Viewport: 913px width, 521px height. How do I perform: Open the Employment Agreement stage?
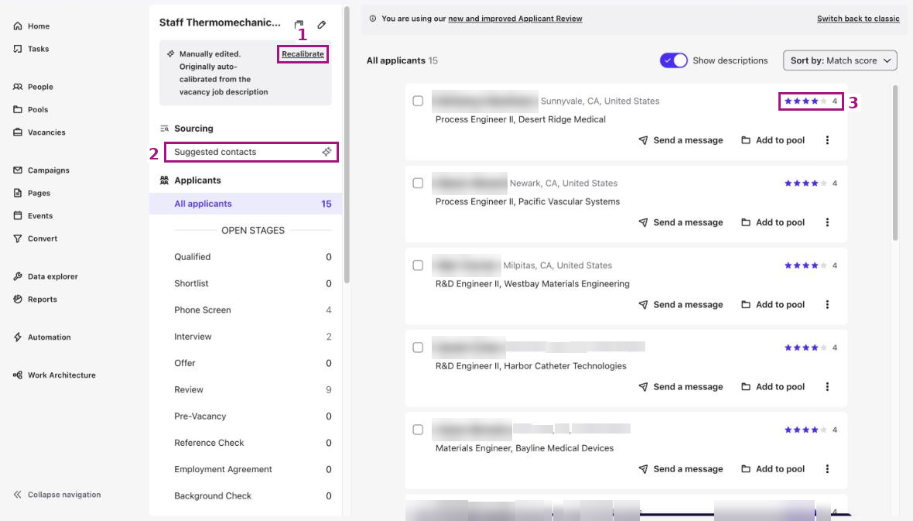253,470
